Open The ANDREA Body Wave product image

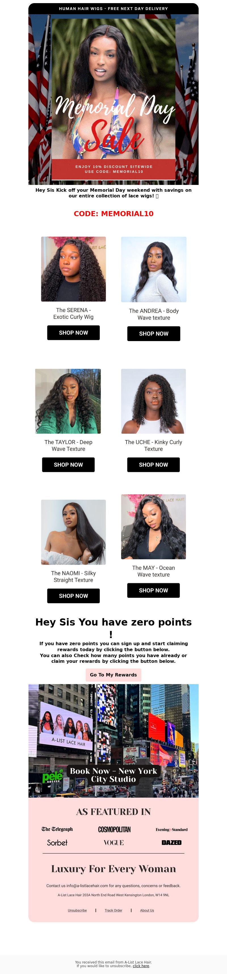[154, 269]
